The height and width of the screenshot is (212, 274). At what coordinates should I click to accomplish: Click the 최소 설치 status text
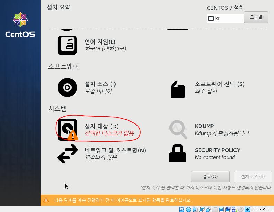(x=206, y=91)
